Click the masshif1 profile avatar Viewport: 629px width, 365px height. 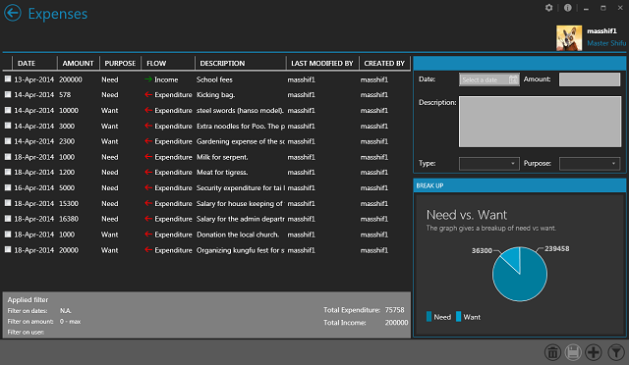coord(569,38)
